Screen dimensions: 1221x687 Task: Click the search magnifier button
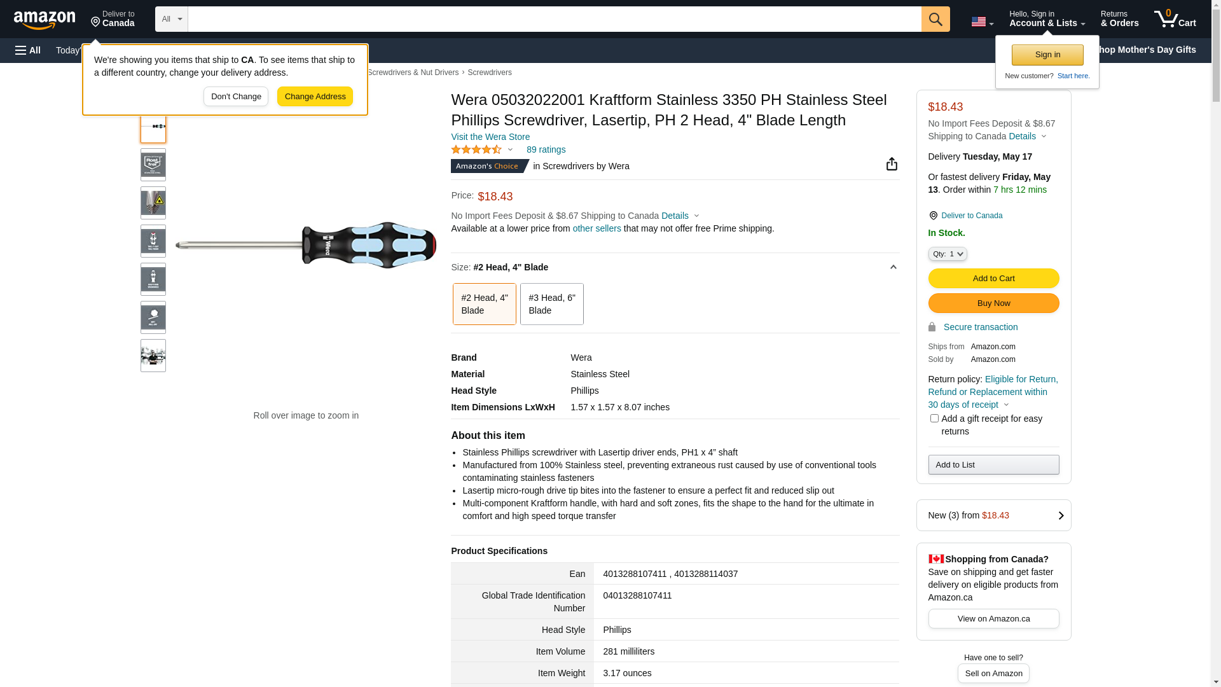tap(935, 19)
